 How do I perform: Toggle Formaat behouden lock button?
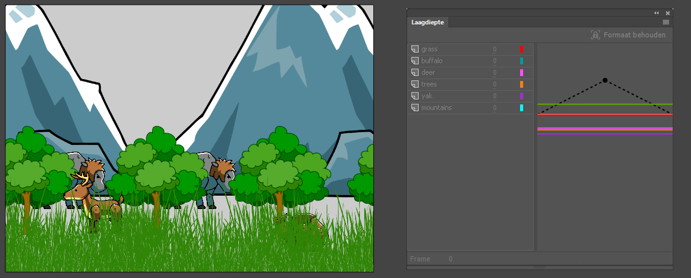(x=595, y=35)
